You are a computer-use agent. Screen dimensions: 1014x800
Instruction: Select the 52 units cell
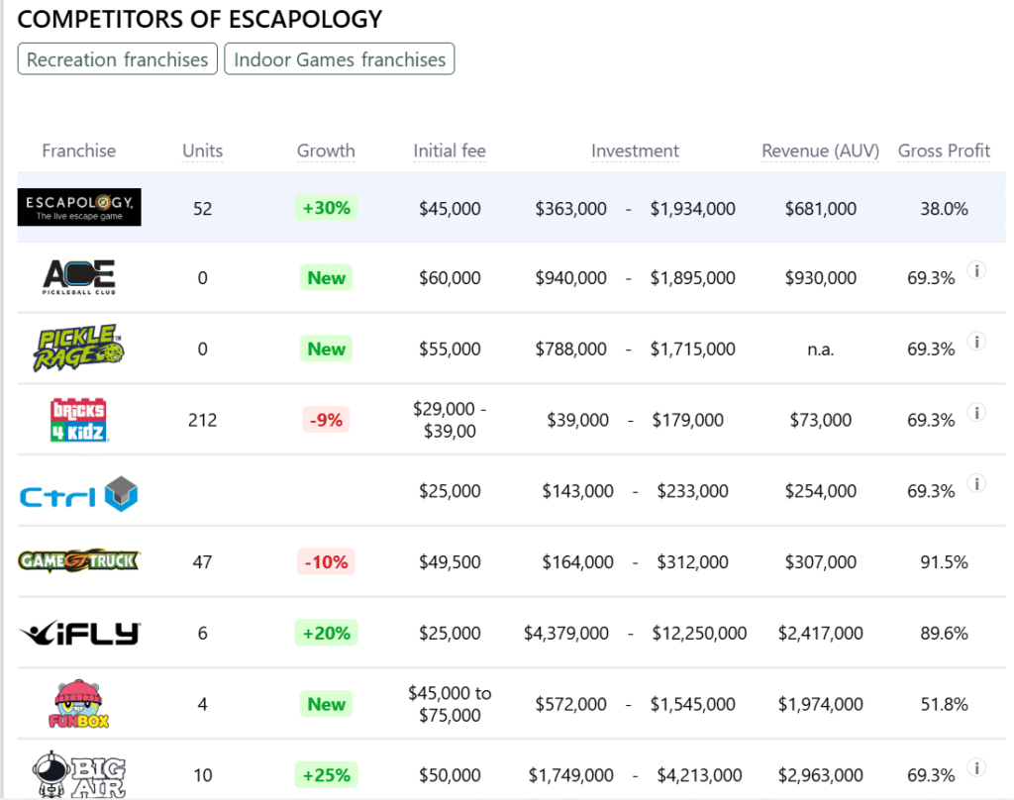tap(202, 208)
